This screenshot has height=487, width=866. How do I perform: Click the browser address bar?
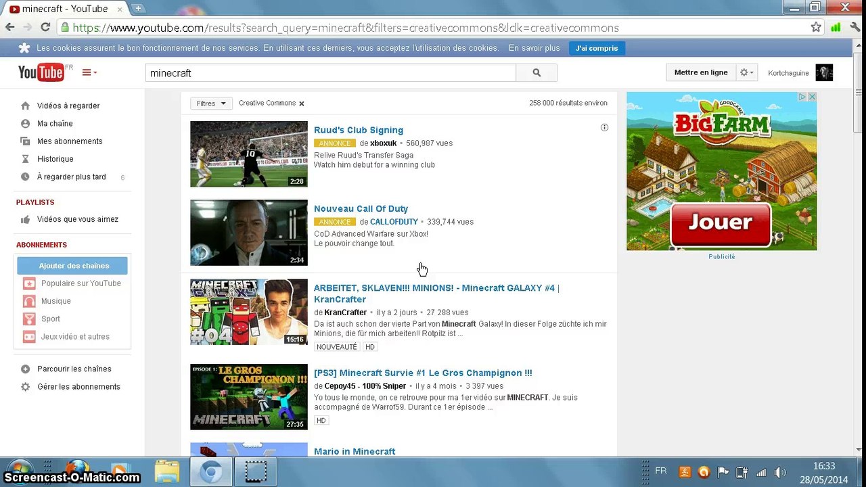pyautogui.click(x=433, y=28)
